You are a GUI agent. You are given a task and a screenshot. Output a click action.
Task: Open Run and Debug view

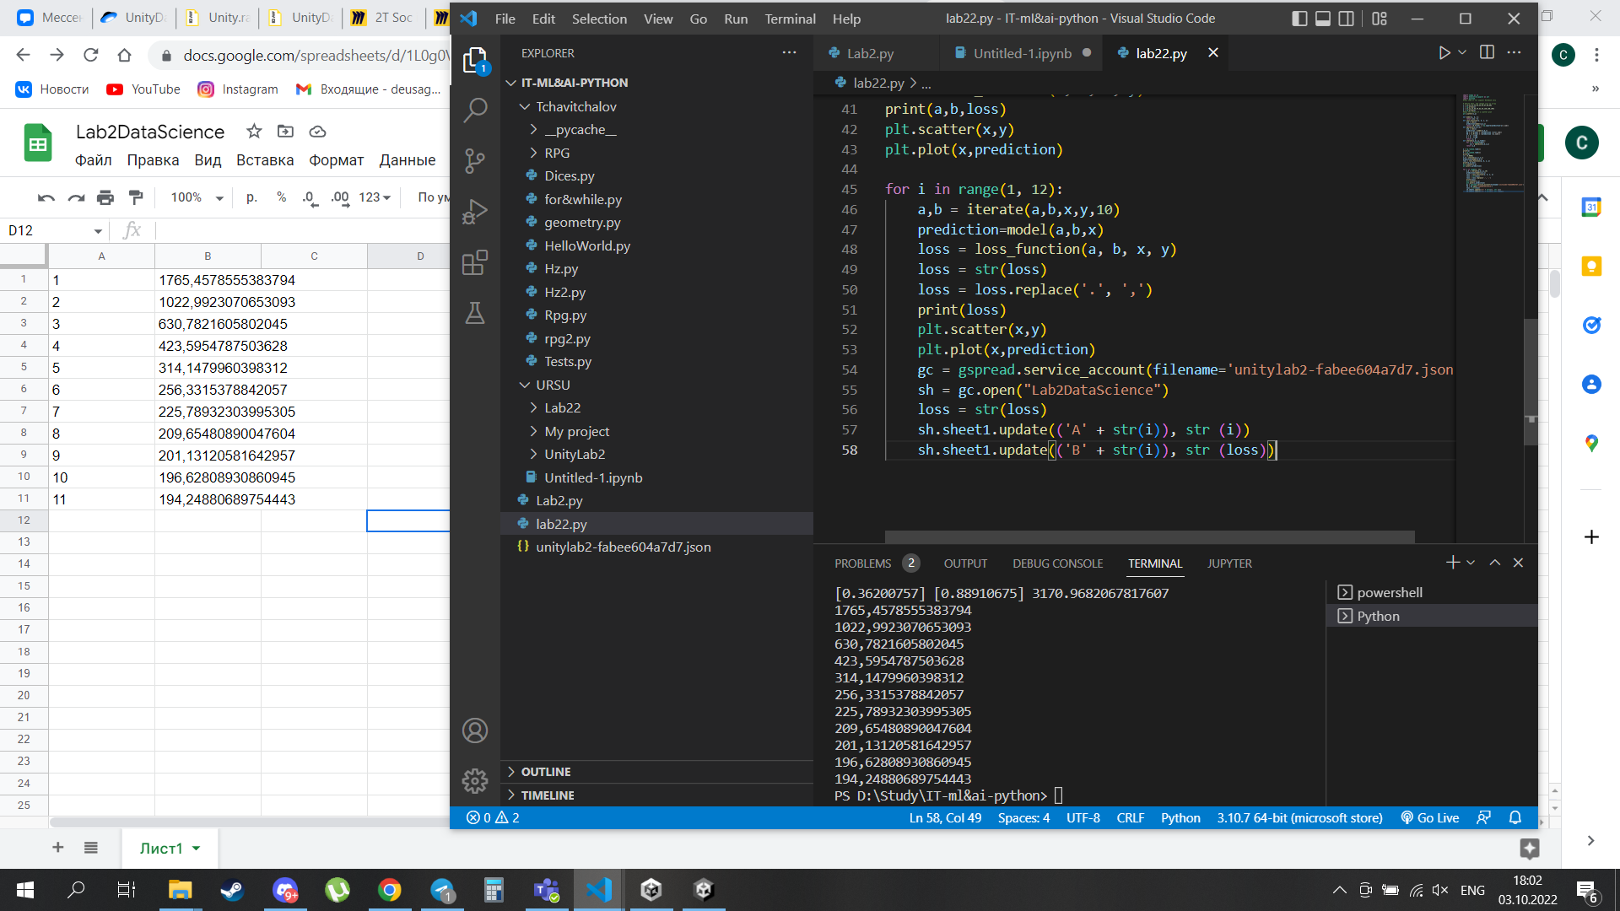(x=475, y=211)
